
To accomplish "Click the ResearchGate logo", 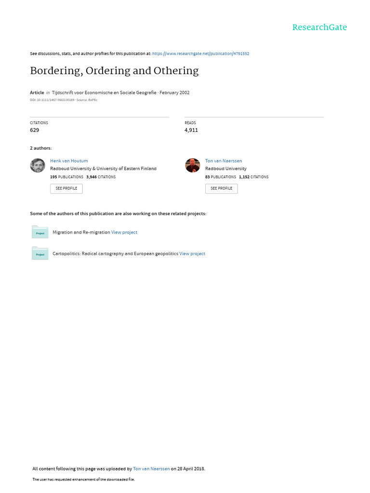I will click(319, 27).
